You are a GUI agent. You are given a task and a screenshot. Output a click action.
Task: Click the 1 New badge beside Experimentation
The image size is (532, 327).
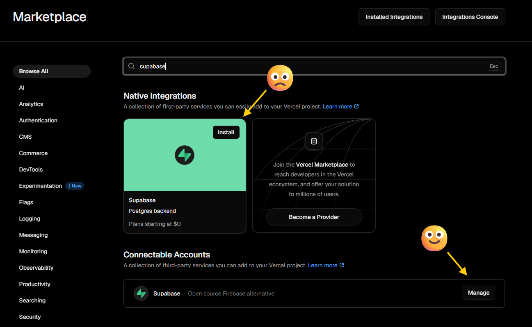pos(75,186)
